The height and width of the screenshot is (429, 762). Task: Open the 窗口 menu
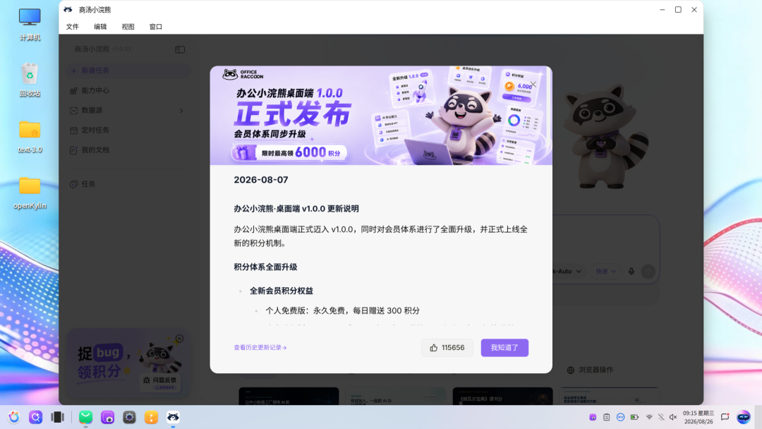point(155,27)
